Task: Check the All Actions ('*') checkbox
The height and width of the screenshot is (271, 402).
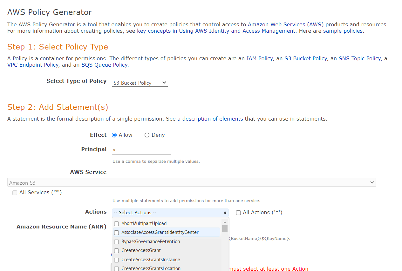Action: point(238,213)
